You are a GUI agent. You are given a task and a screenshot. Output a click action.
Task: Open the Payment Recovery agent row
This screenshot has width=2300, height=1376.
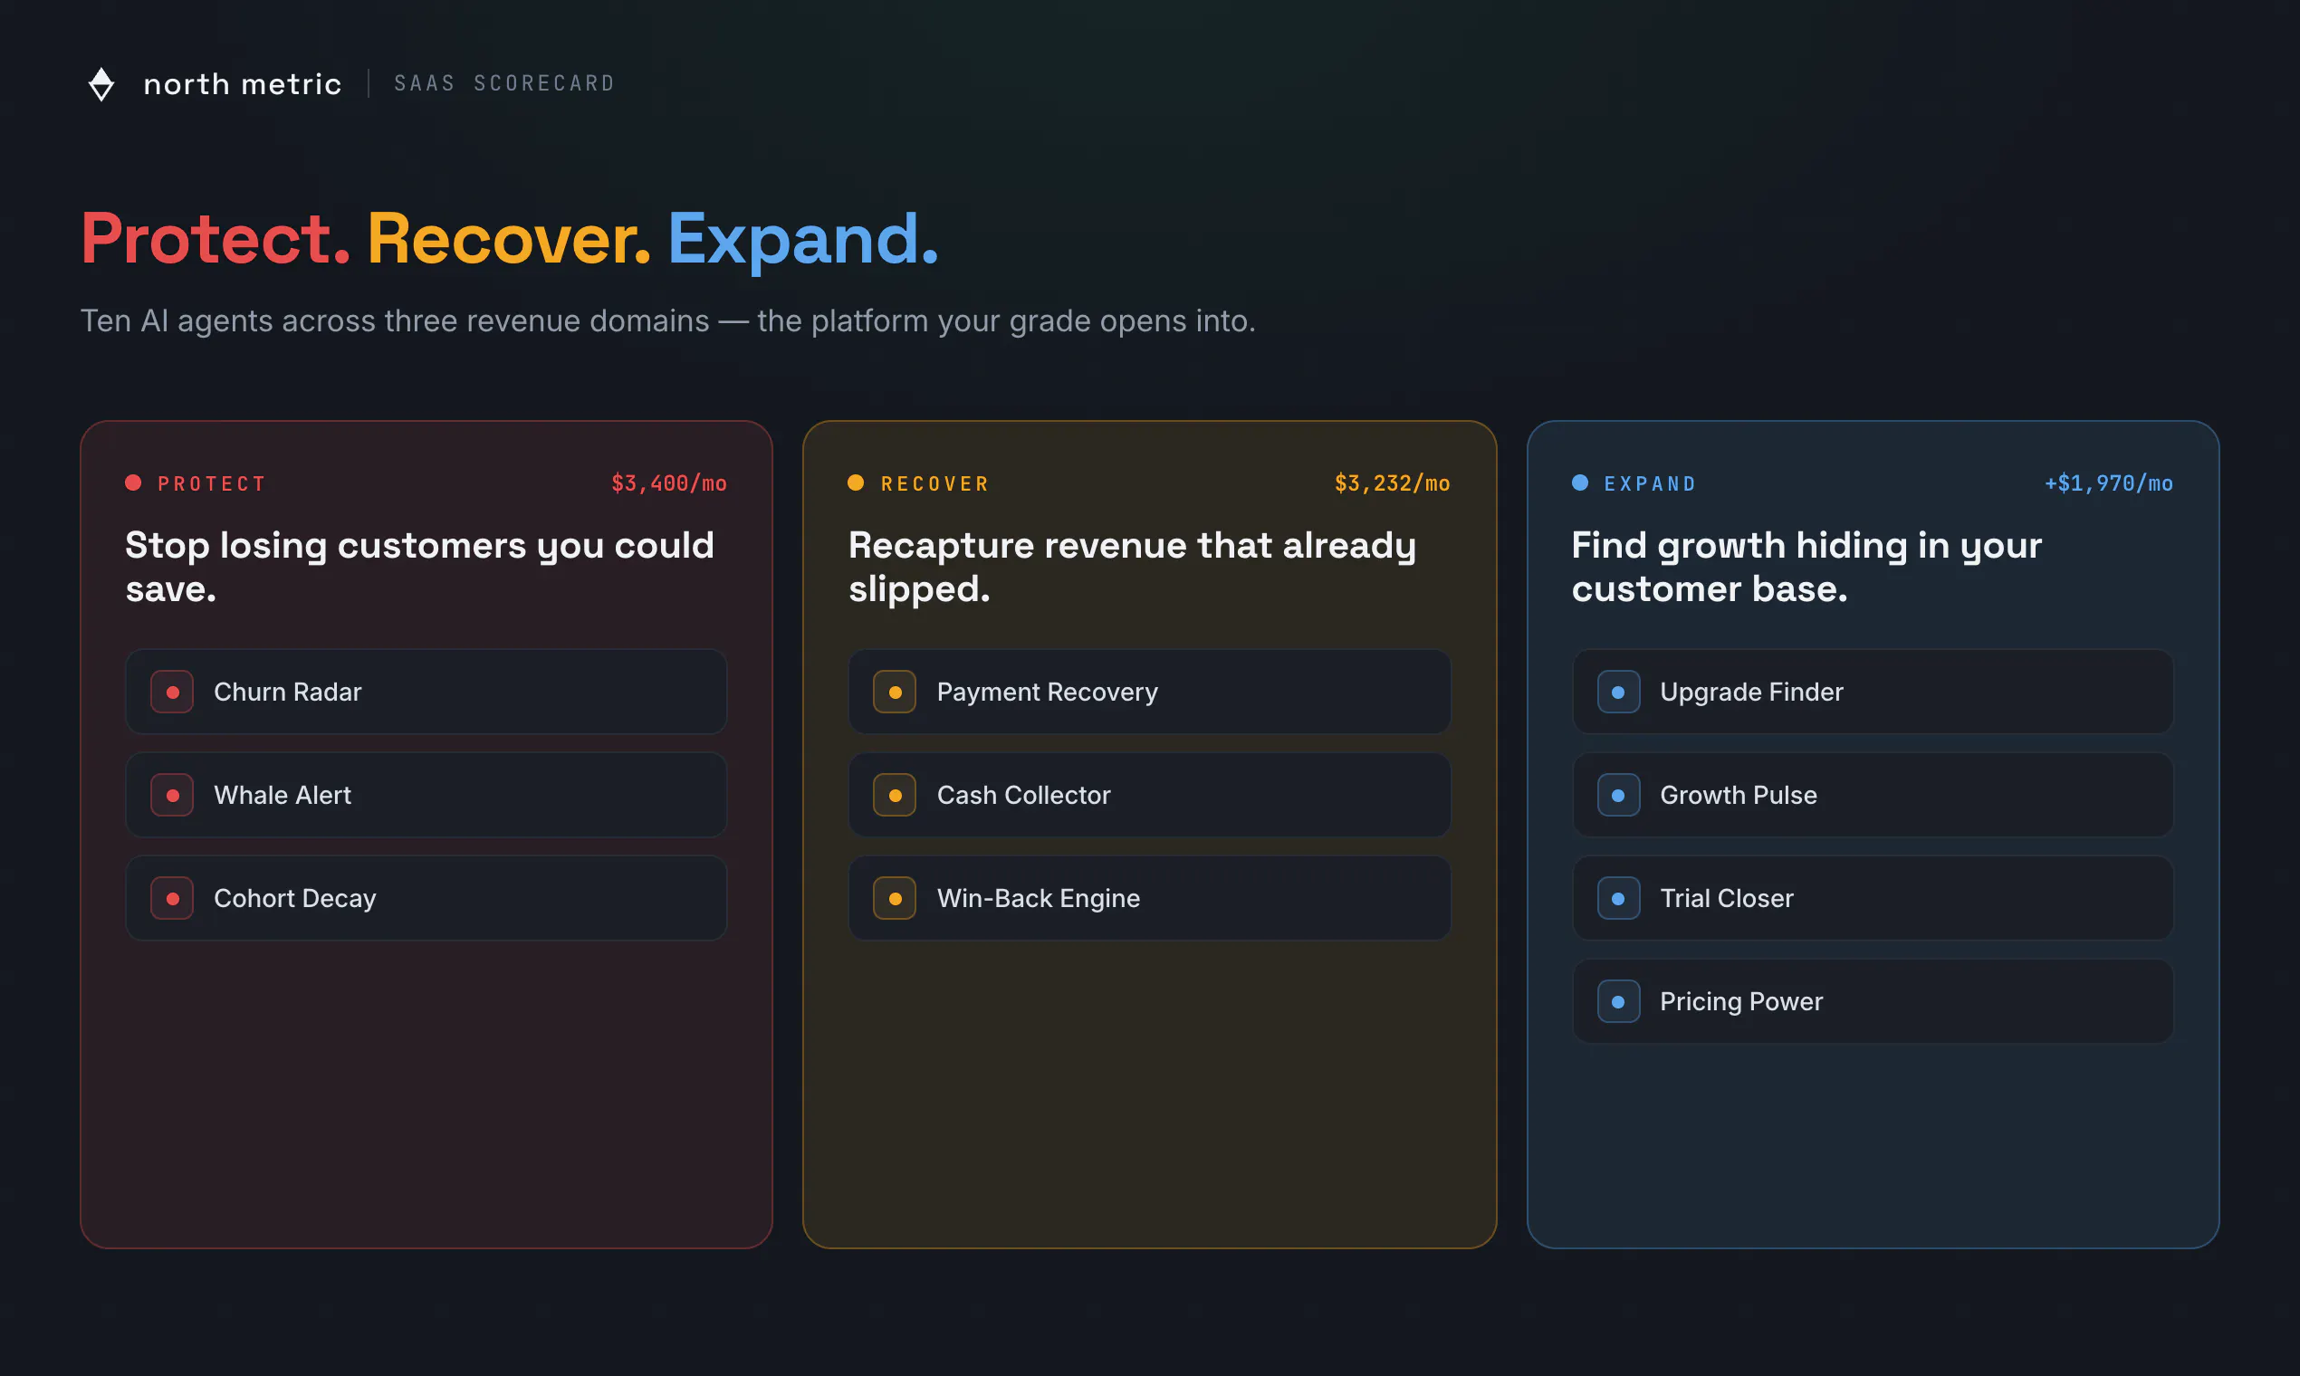pos(1150,692)
